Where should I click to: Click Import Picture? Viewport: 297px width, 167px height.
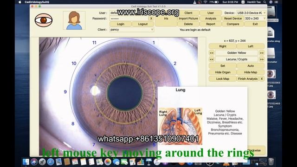pos(188,19)
